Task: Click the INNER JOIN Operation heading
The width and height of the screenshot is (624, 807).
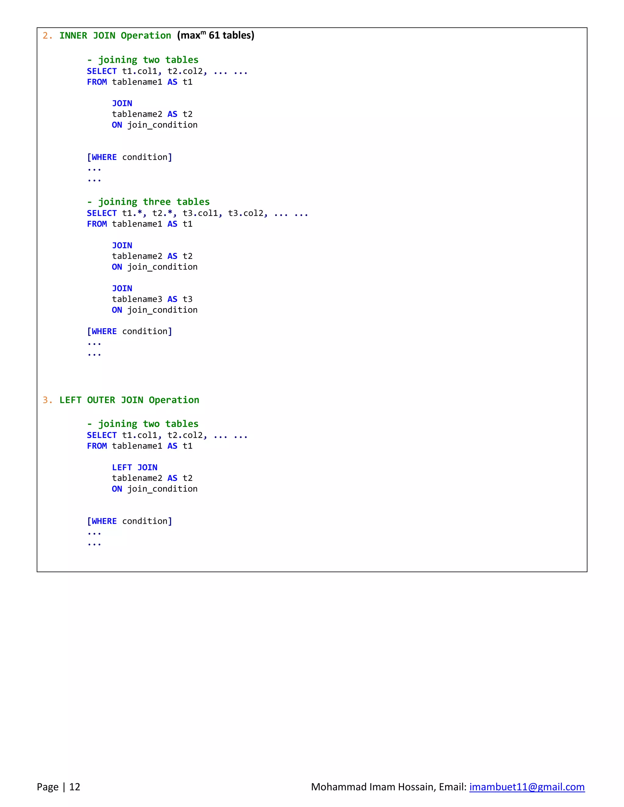Action: tap(115, 35)
